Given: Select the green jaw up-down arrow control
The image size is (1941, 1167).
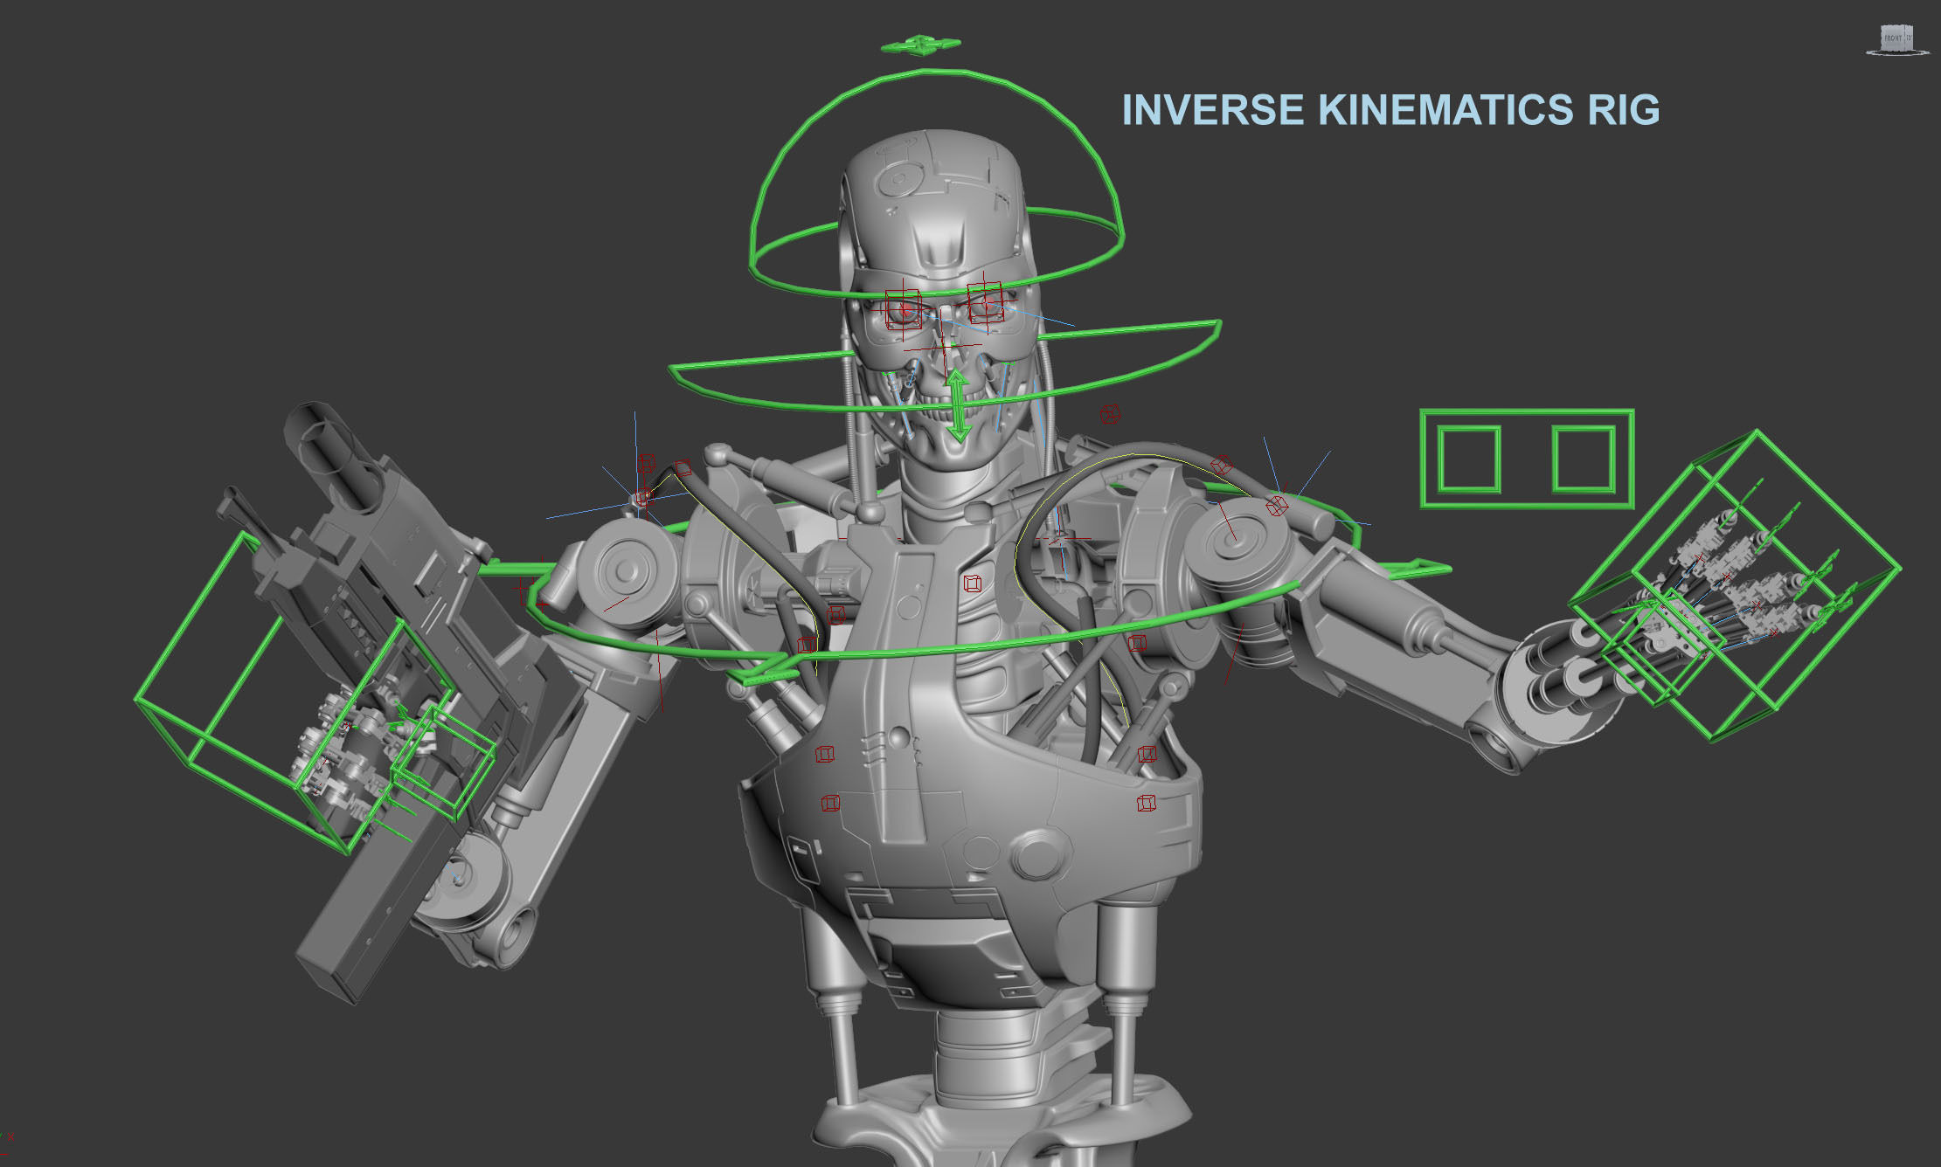Looking at the screenshot, I should (x=959, y=404).
